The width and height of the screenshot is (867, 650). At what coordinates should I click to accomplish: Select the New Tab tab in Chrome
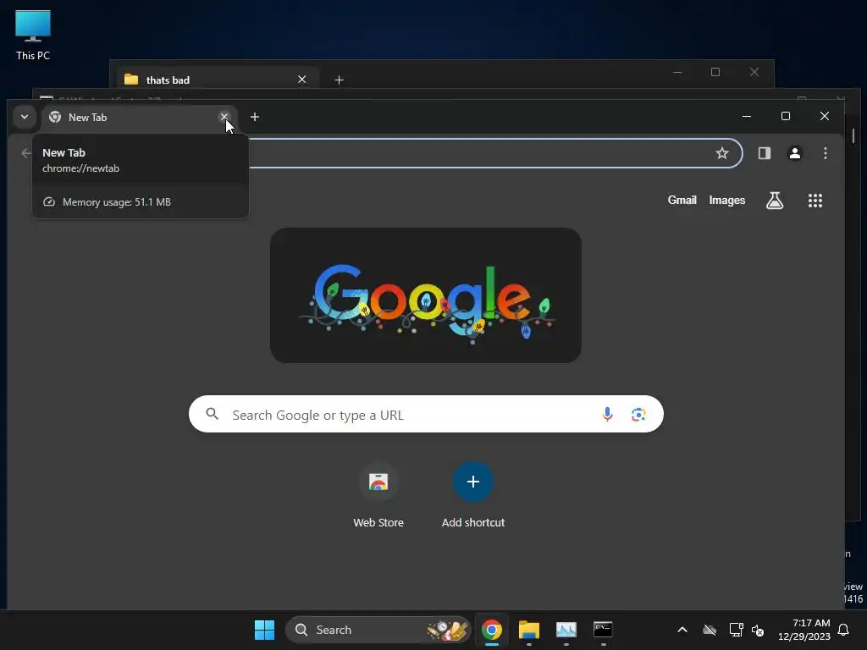pyautogui.click(x=140, y=117)
